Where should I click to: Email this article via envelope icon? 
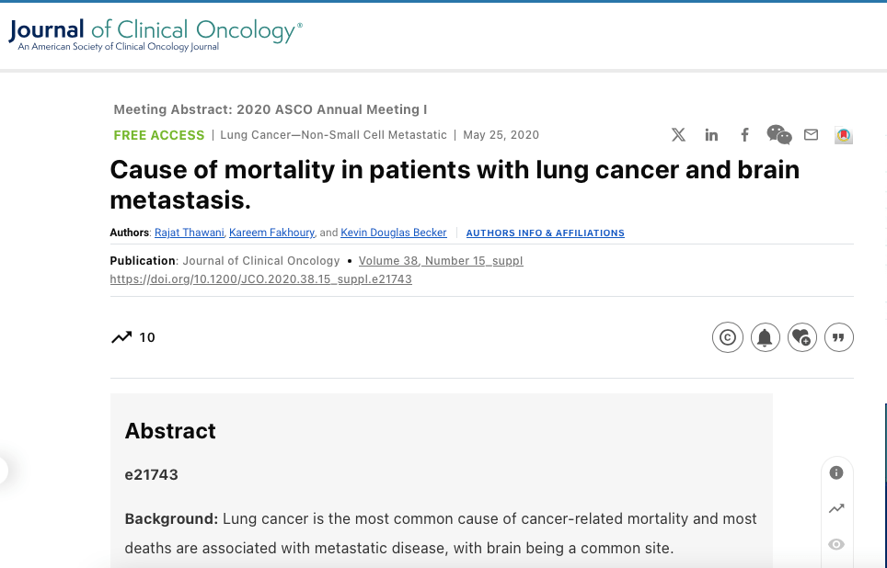[x=811, y=135]
